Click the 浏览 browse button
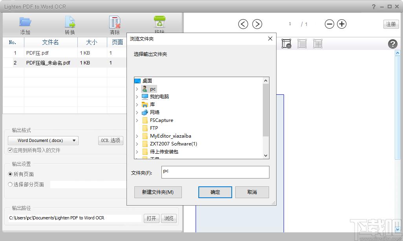 tap(169, 218)
